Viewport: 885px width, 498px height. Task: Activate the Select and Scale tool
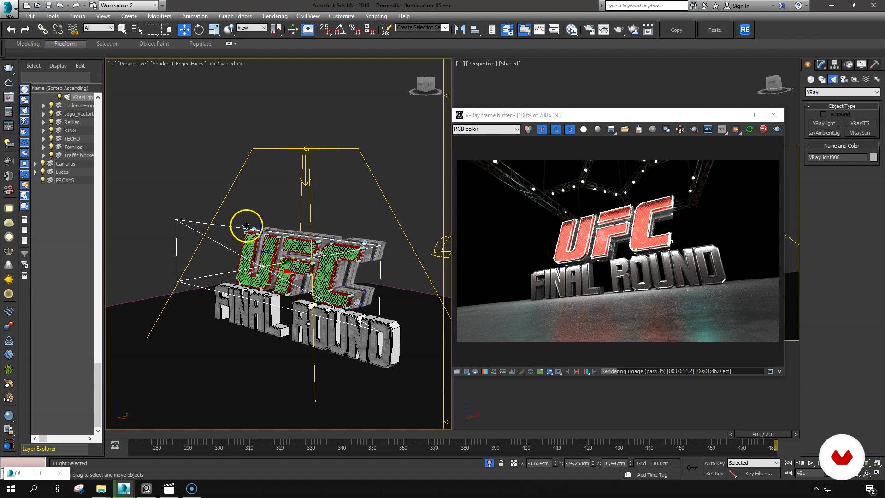(213, 30)
